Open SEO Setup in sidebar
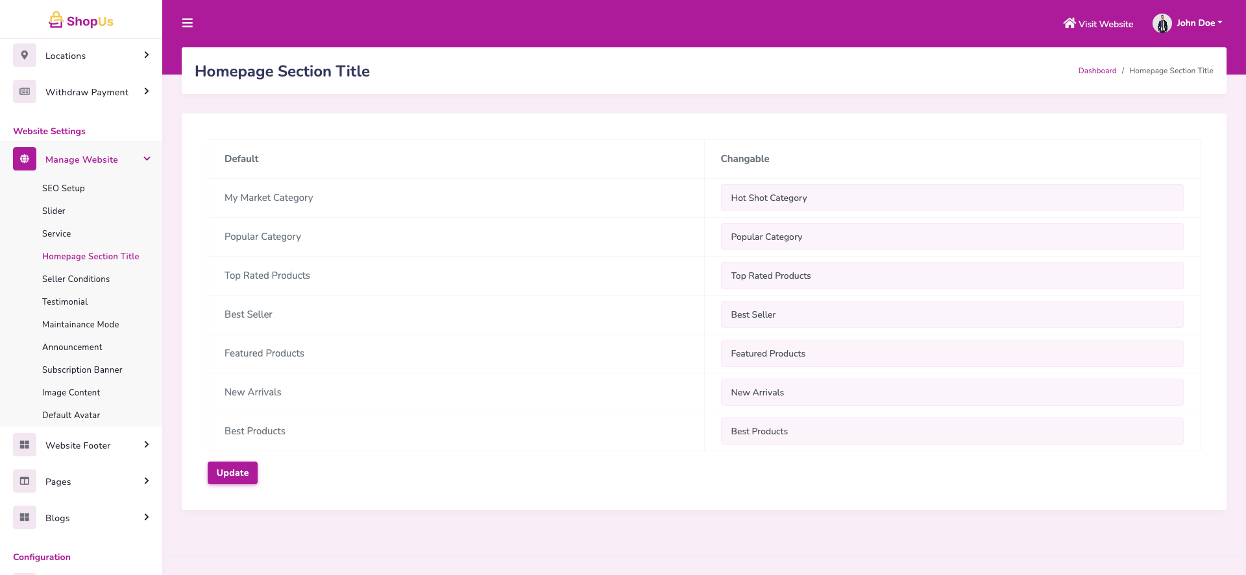The height and width of the screenshot is (575, 1246). pos(64,189)
